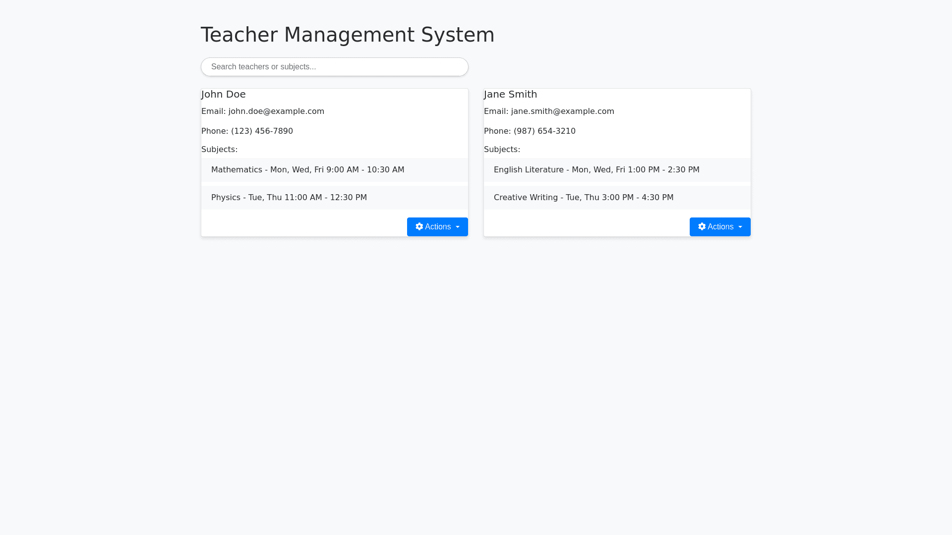Open the Actions menu for John Doe
Screen dimensions: 952x535
pyautogui.click(x=437, y=227)
